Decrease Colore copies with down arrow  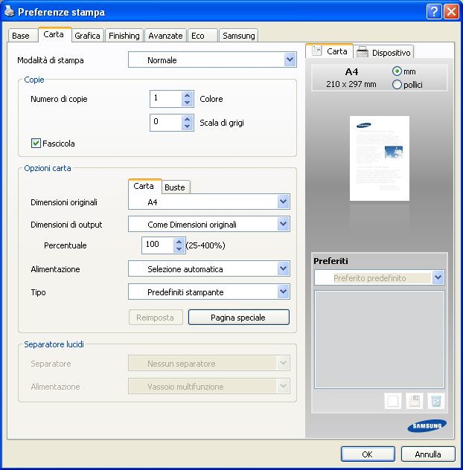point(188,103)
